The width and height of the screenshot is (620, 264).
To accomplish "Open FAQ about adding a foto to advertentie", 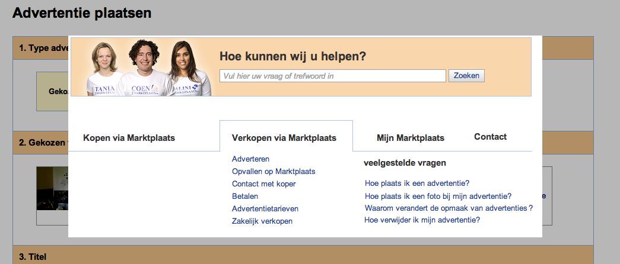I will click(438, 196).
